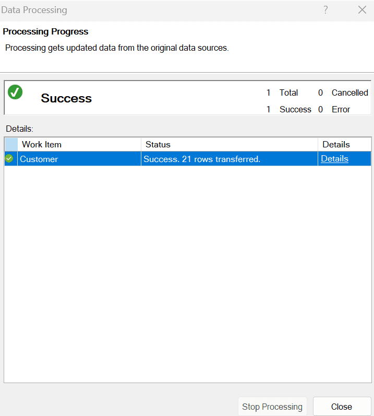Close the dialog with the title bar X
374x416 pixels.
tap(362, 10)
